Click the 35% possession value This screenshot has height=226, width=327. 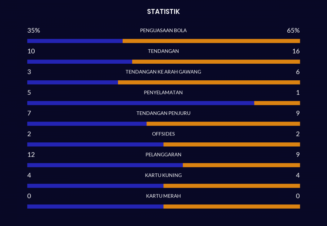click(x=33, y=30)
